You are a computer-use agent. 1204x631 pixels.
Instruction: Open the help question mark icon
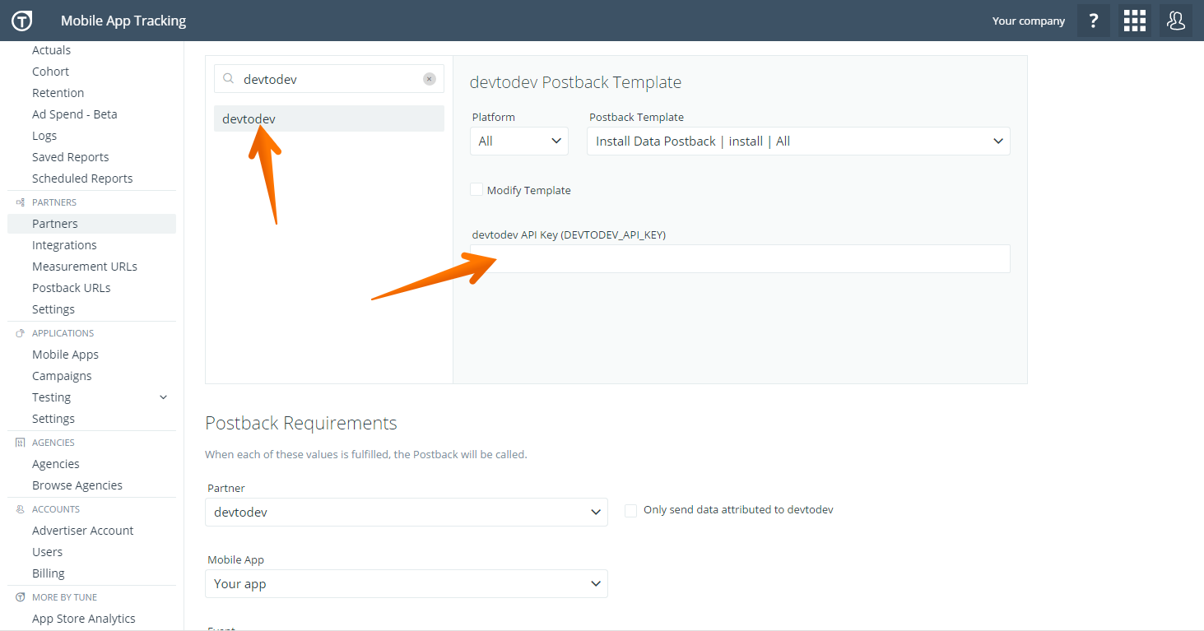pos(1093,21)
